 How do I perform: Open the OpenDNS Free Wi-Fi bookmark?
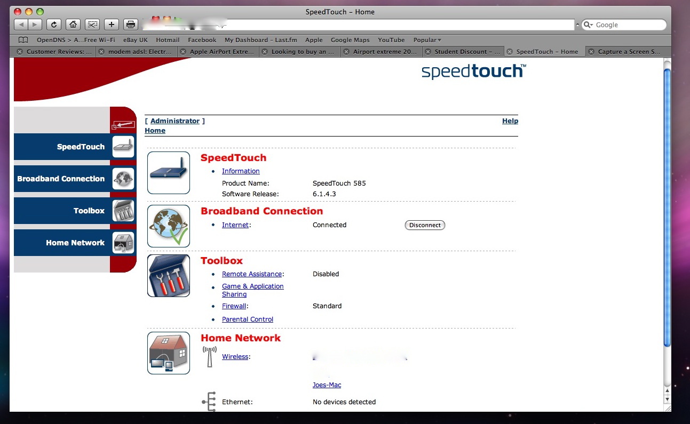click(x=76, y=40)
